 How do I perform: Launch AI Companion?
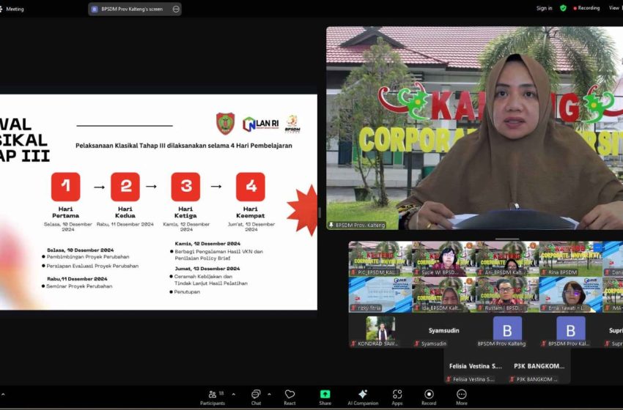tap(363, 398)
